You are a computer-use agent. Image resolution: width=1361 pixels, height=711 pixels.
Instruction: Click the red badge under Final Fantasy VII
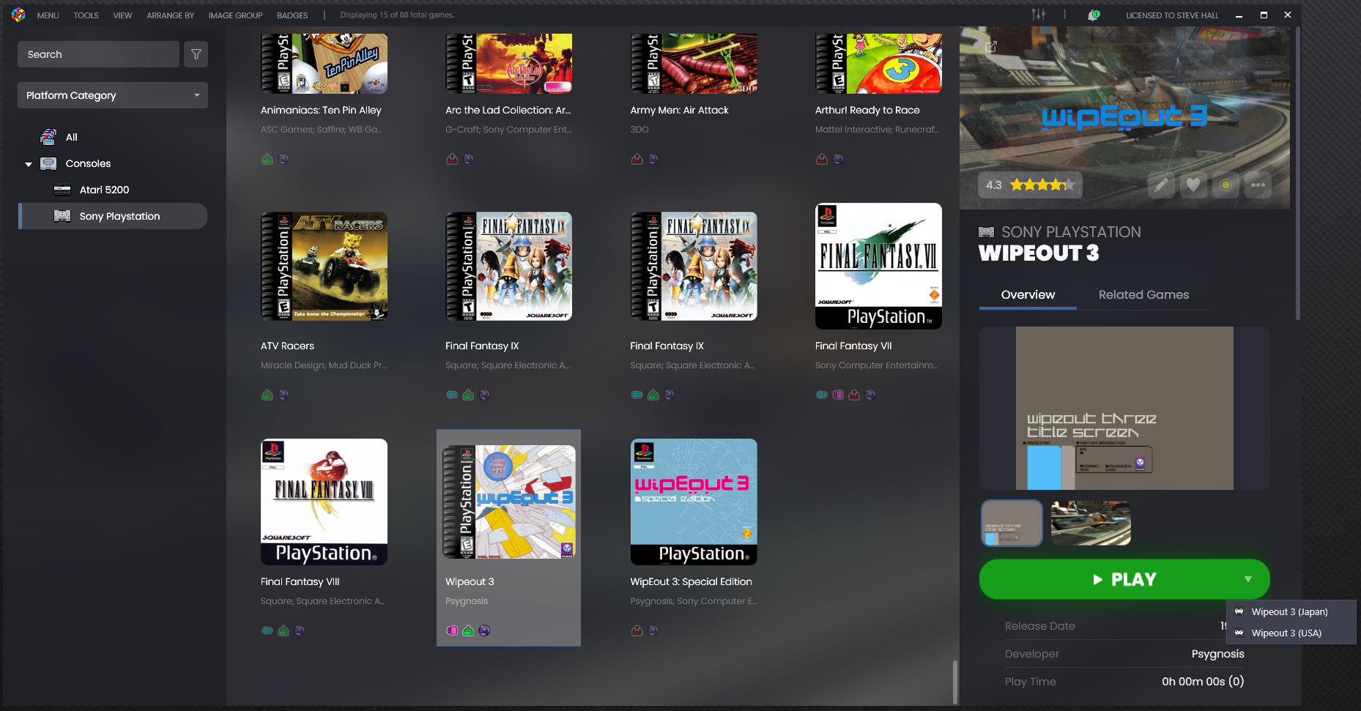(x=854, y=395)
